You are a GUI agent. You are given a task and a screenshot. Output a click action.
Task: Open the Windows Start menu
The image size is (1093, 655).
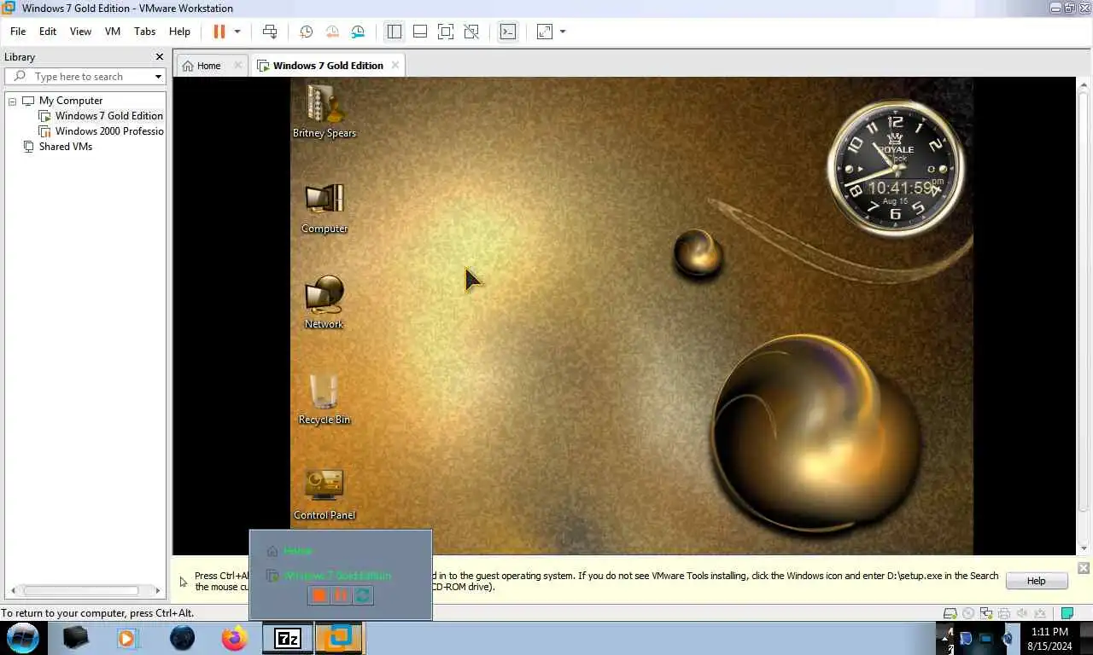23,638
